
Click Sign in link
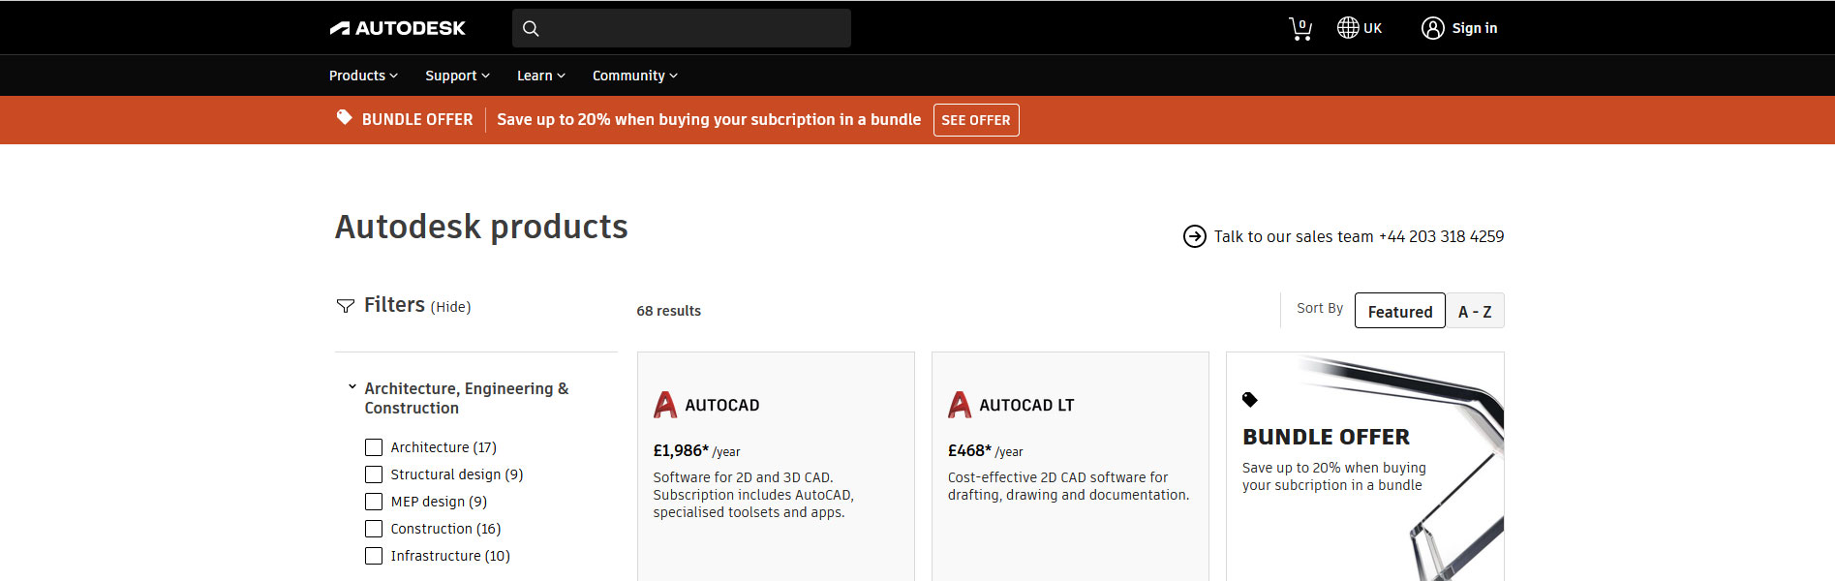(x=1474, y=28)
